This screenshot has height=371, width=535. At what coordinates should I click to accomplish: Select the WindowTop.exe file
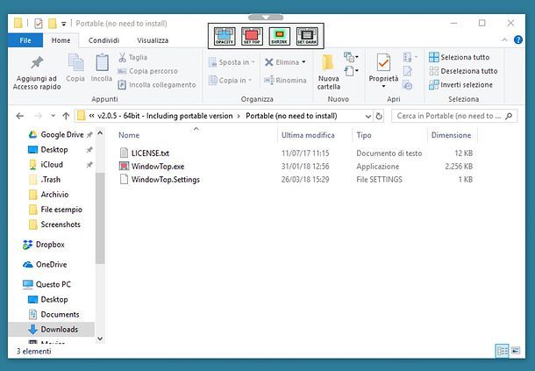coord(158,167)
